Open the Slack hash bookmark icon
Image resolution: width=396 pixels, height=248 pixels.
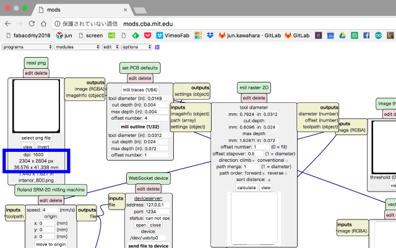pos(318,35)
